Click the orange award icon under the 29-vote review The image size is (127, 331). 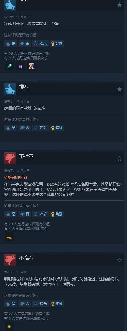pos(9,238)
